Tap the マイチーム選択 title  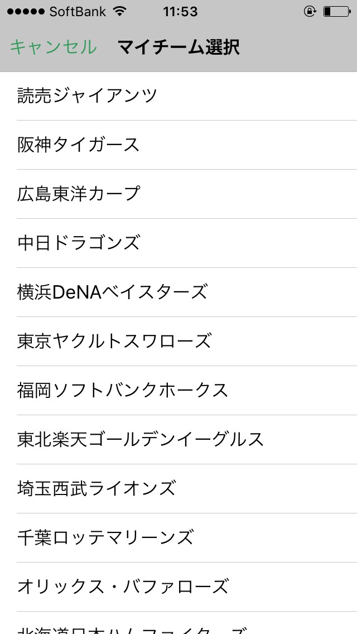pos(178,47)
